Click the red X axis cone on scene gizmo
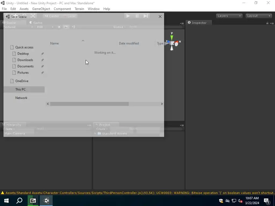This screenshot has height=206, width=275. [x=177, y=42]
